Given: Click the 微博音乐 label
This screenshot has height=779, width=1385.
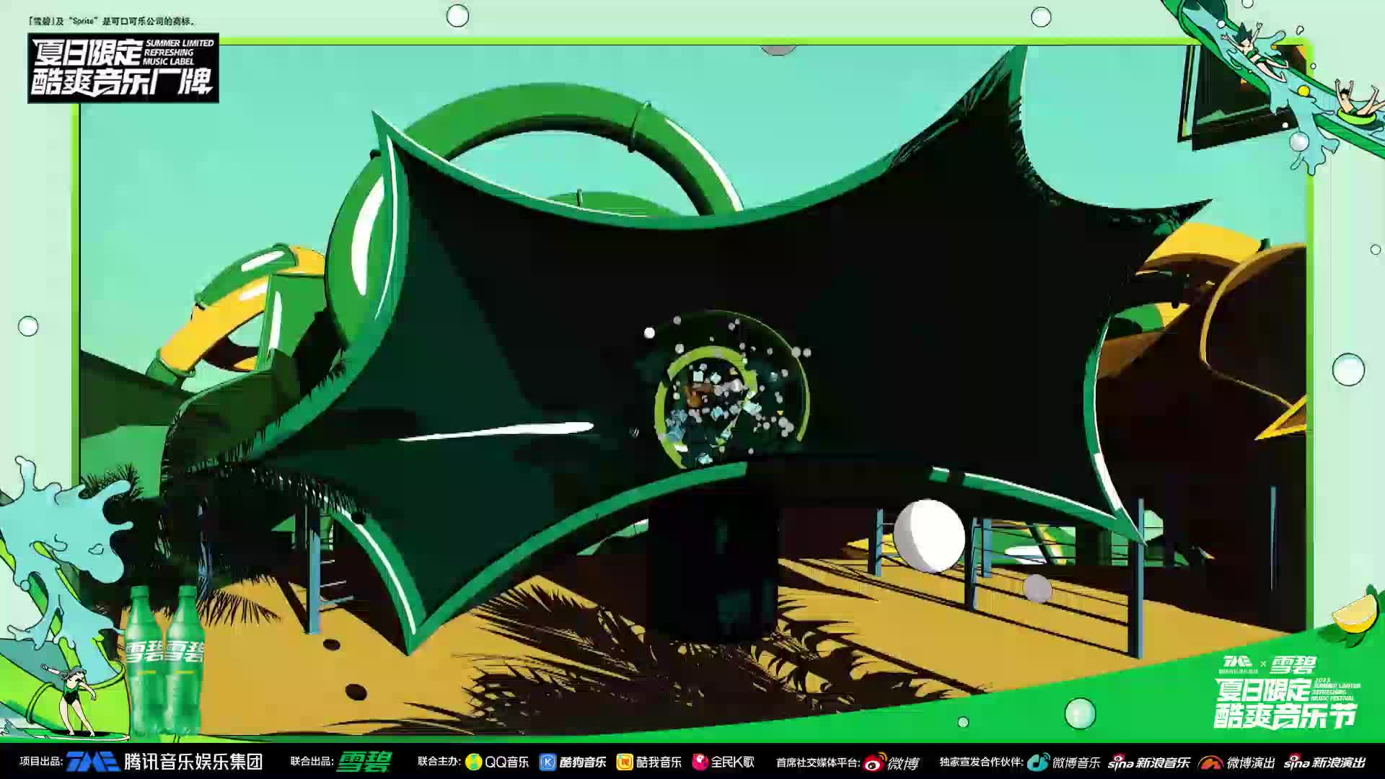Looking at the screenshot, I should [1076, 762].
